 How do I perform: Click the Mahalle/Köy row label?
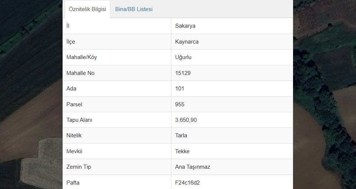81,57
